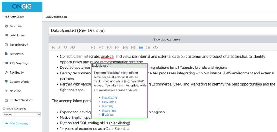
Task: Replace with blocklisting suggestion
Action: 109,98
